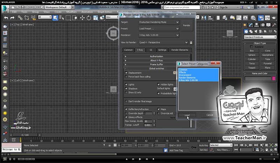Click the Help question mark icon

coord(249,7)
